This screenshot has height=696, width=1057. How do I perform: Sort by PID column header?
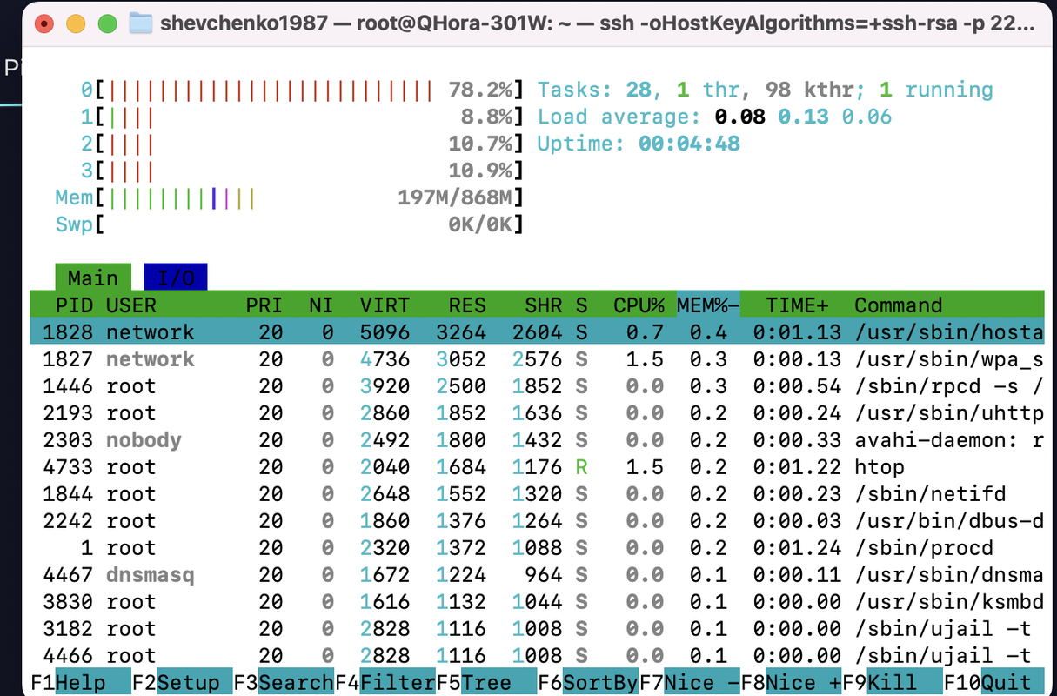(x=74, y=304)
